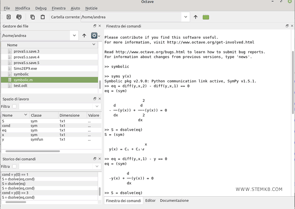This screenshot has width=295, height=209.
Task: Switch to the Editor tab
Action: (x=150, y=201)
